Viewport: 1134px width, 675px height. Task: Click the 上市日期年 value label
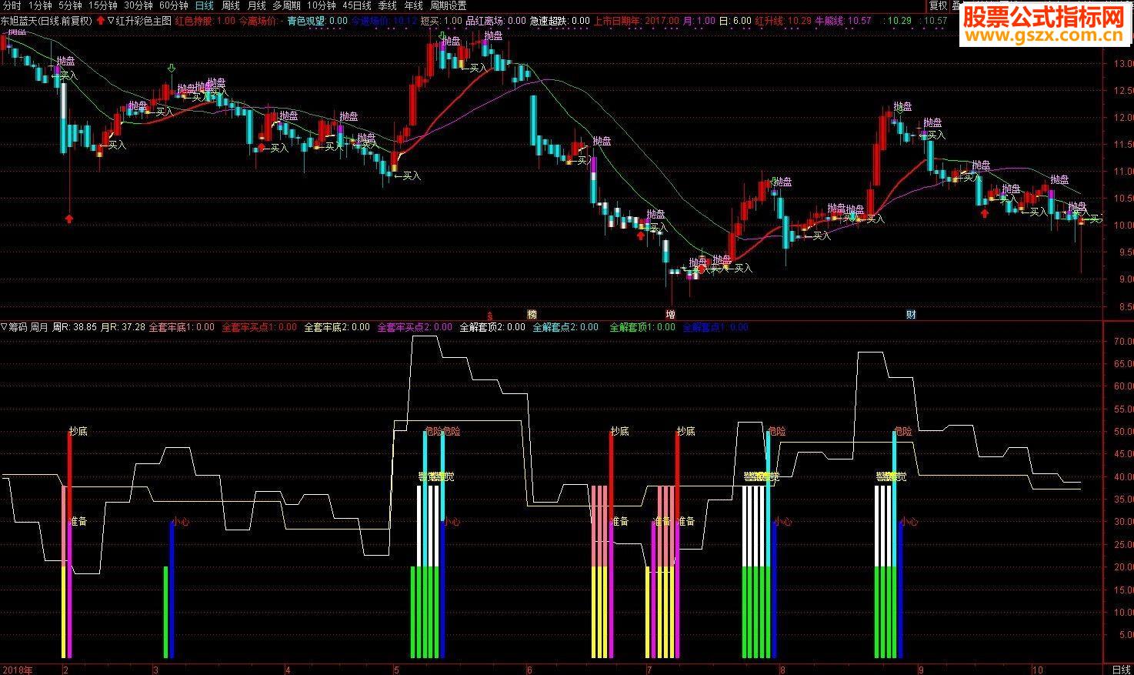[x=637, y=21]
